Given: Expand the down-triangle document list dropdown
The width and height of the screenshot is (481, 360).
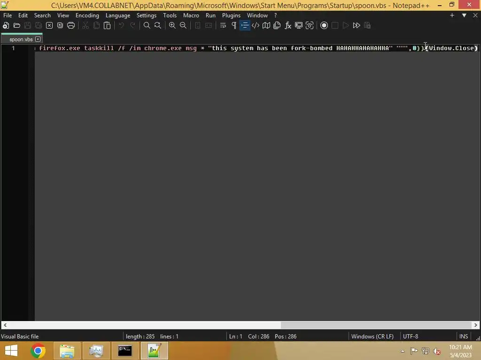Looking at the screenshot, I should point(464,15).
